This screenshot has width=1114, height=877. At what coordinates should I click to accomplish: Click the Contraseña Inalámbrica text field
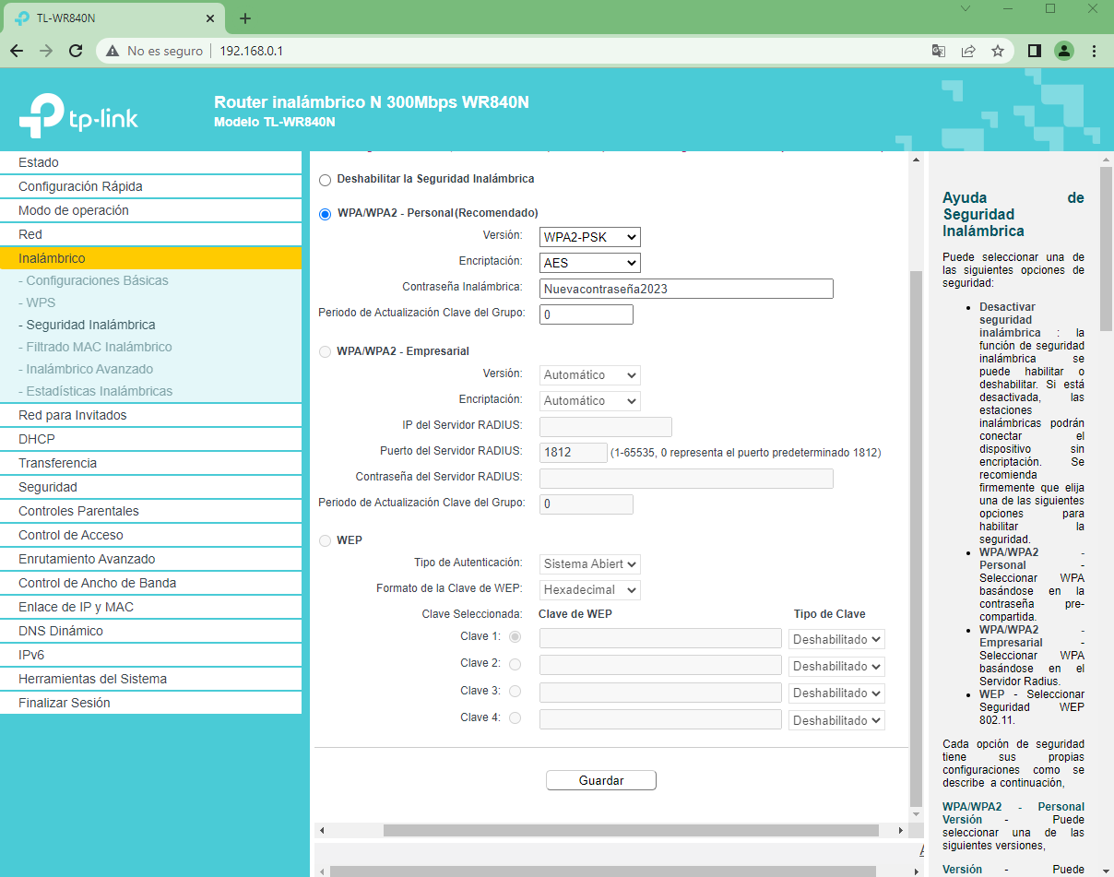[x=686, y=289]
